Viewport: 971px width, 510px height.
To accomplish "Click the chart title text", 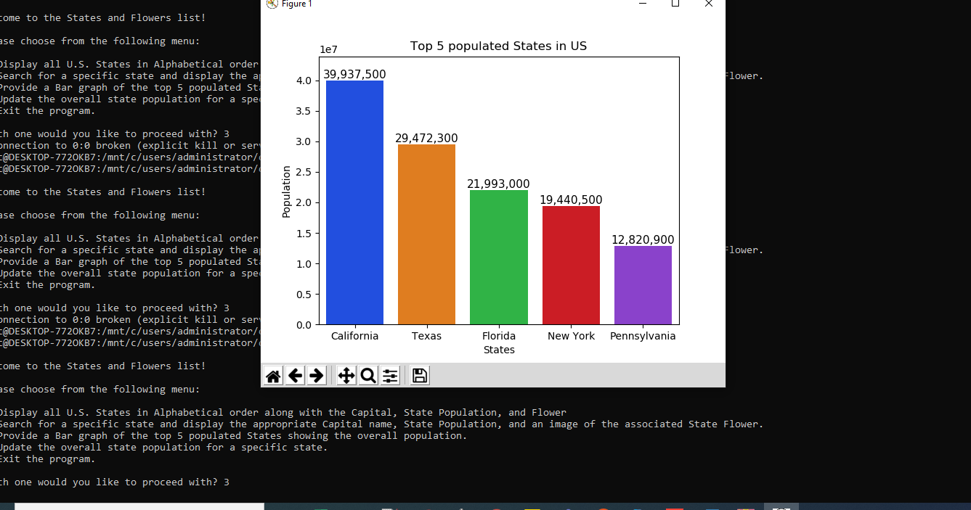I will [x=498, y=46].
